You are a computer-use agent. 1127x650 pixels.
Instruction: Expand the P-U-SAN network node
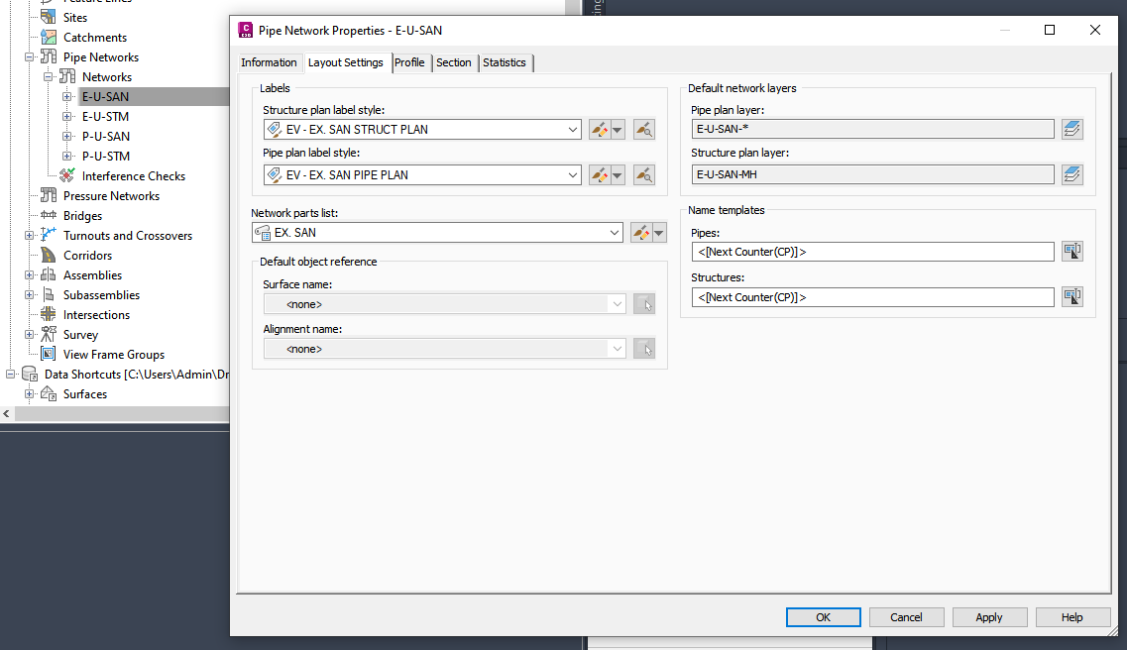pos(66,137)
